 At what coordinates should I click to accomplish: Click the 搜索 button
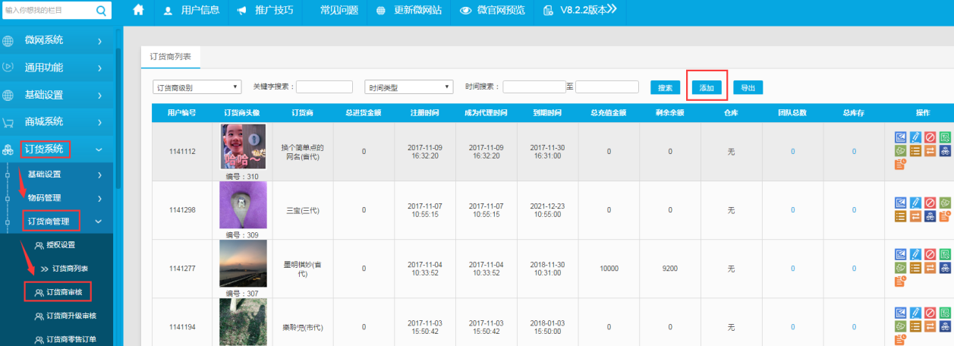click(x=665, y=88)
